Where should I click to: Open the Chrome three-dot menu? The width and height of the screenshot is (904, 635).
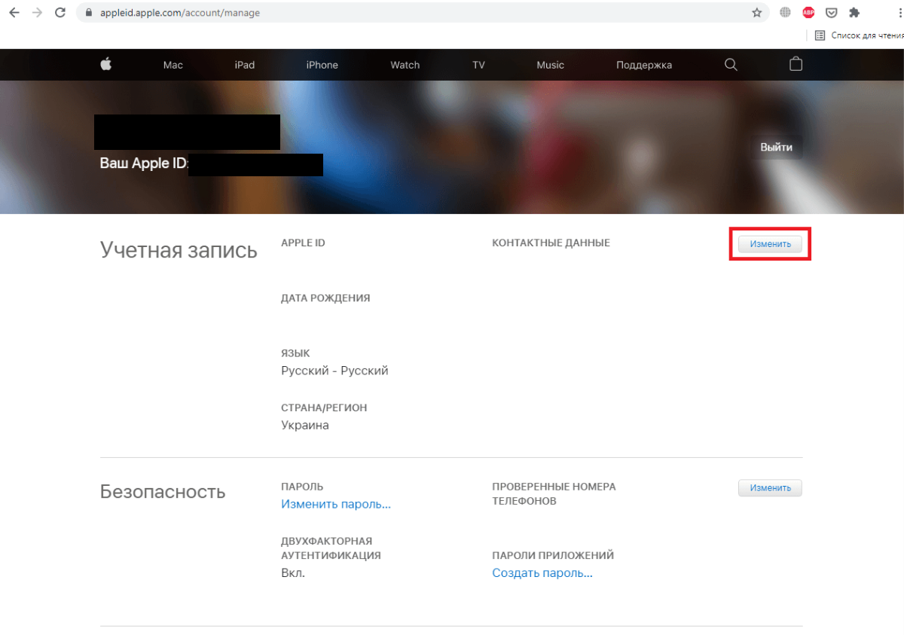point(900,12)
